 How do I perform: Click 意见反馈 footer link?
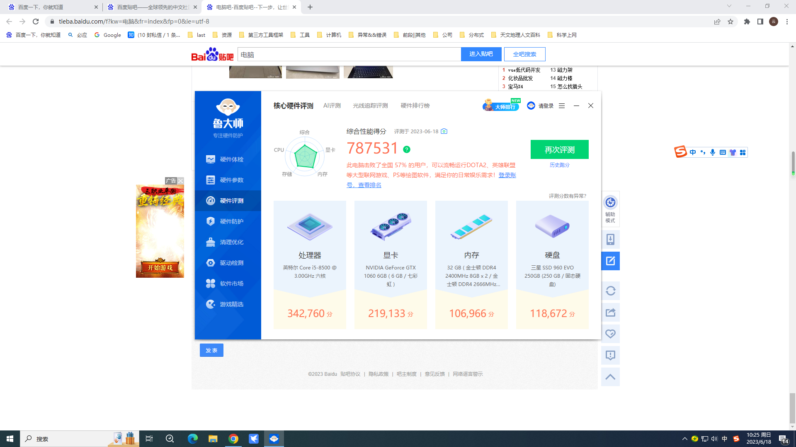(434, 374)
